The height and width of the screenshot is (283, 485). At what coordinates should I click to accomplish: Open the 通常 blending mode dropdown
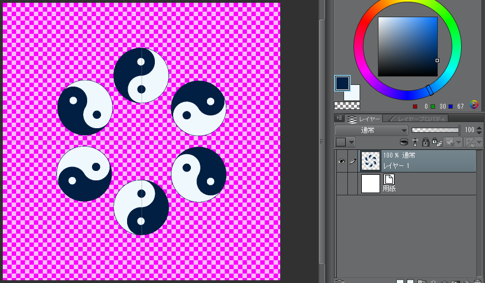tap(371, 130)
